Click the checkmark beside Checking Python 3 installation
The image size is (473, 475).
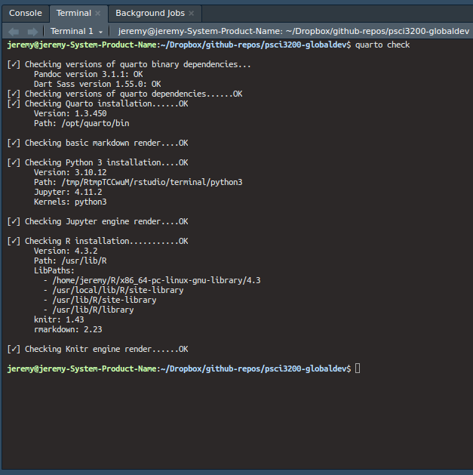click(14, 162)
